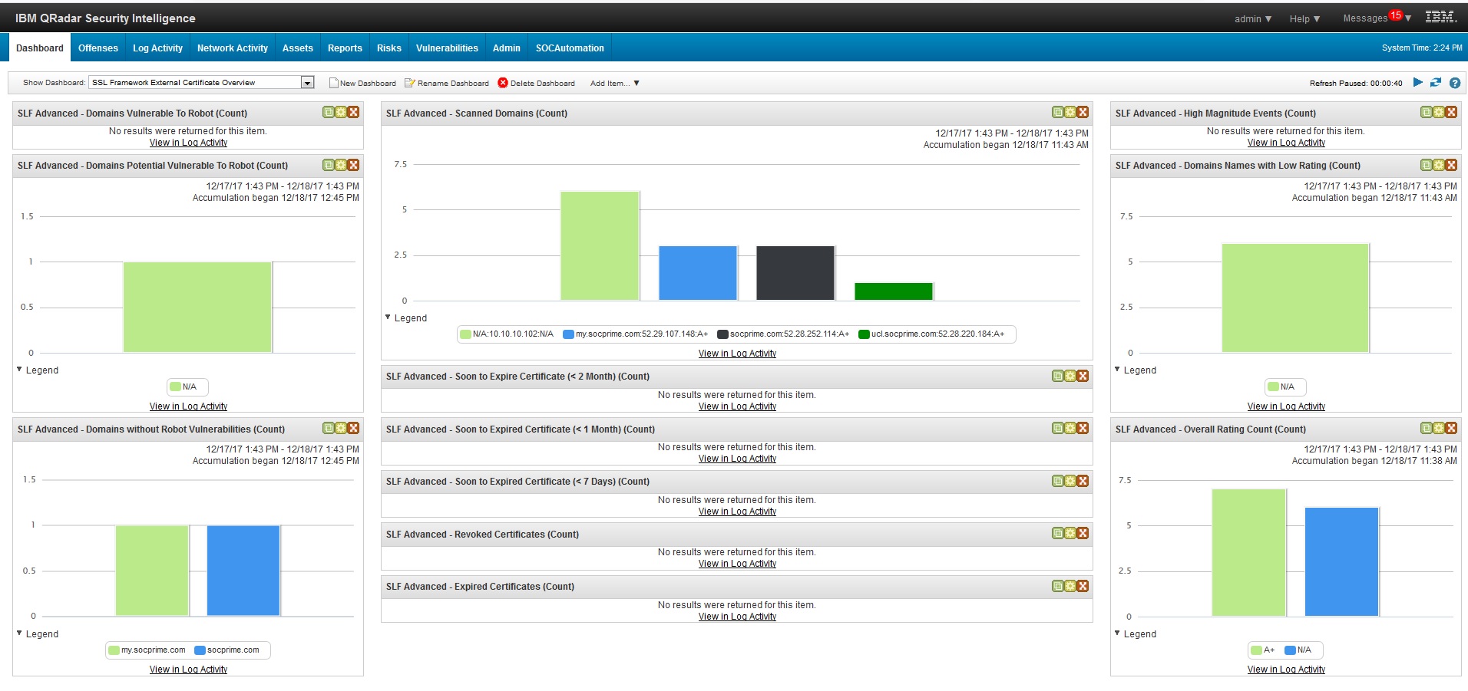The width and height of the screenshot is (1468, 691).
Task: Click the Rename Dashboard toolbar item
Action: [x=447, y=83]
